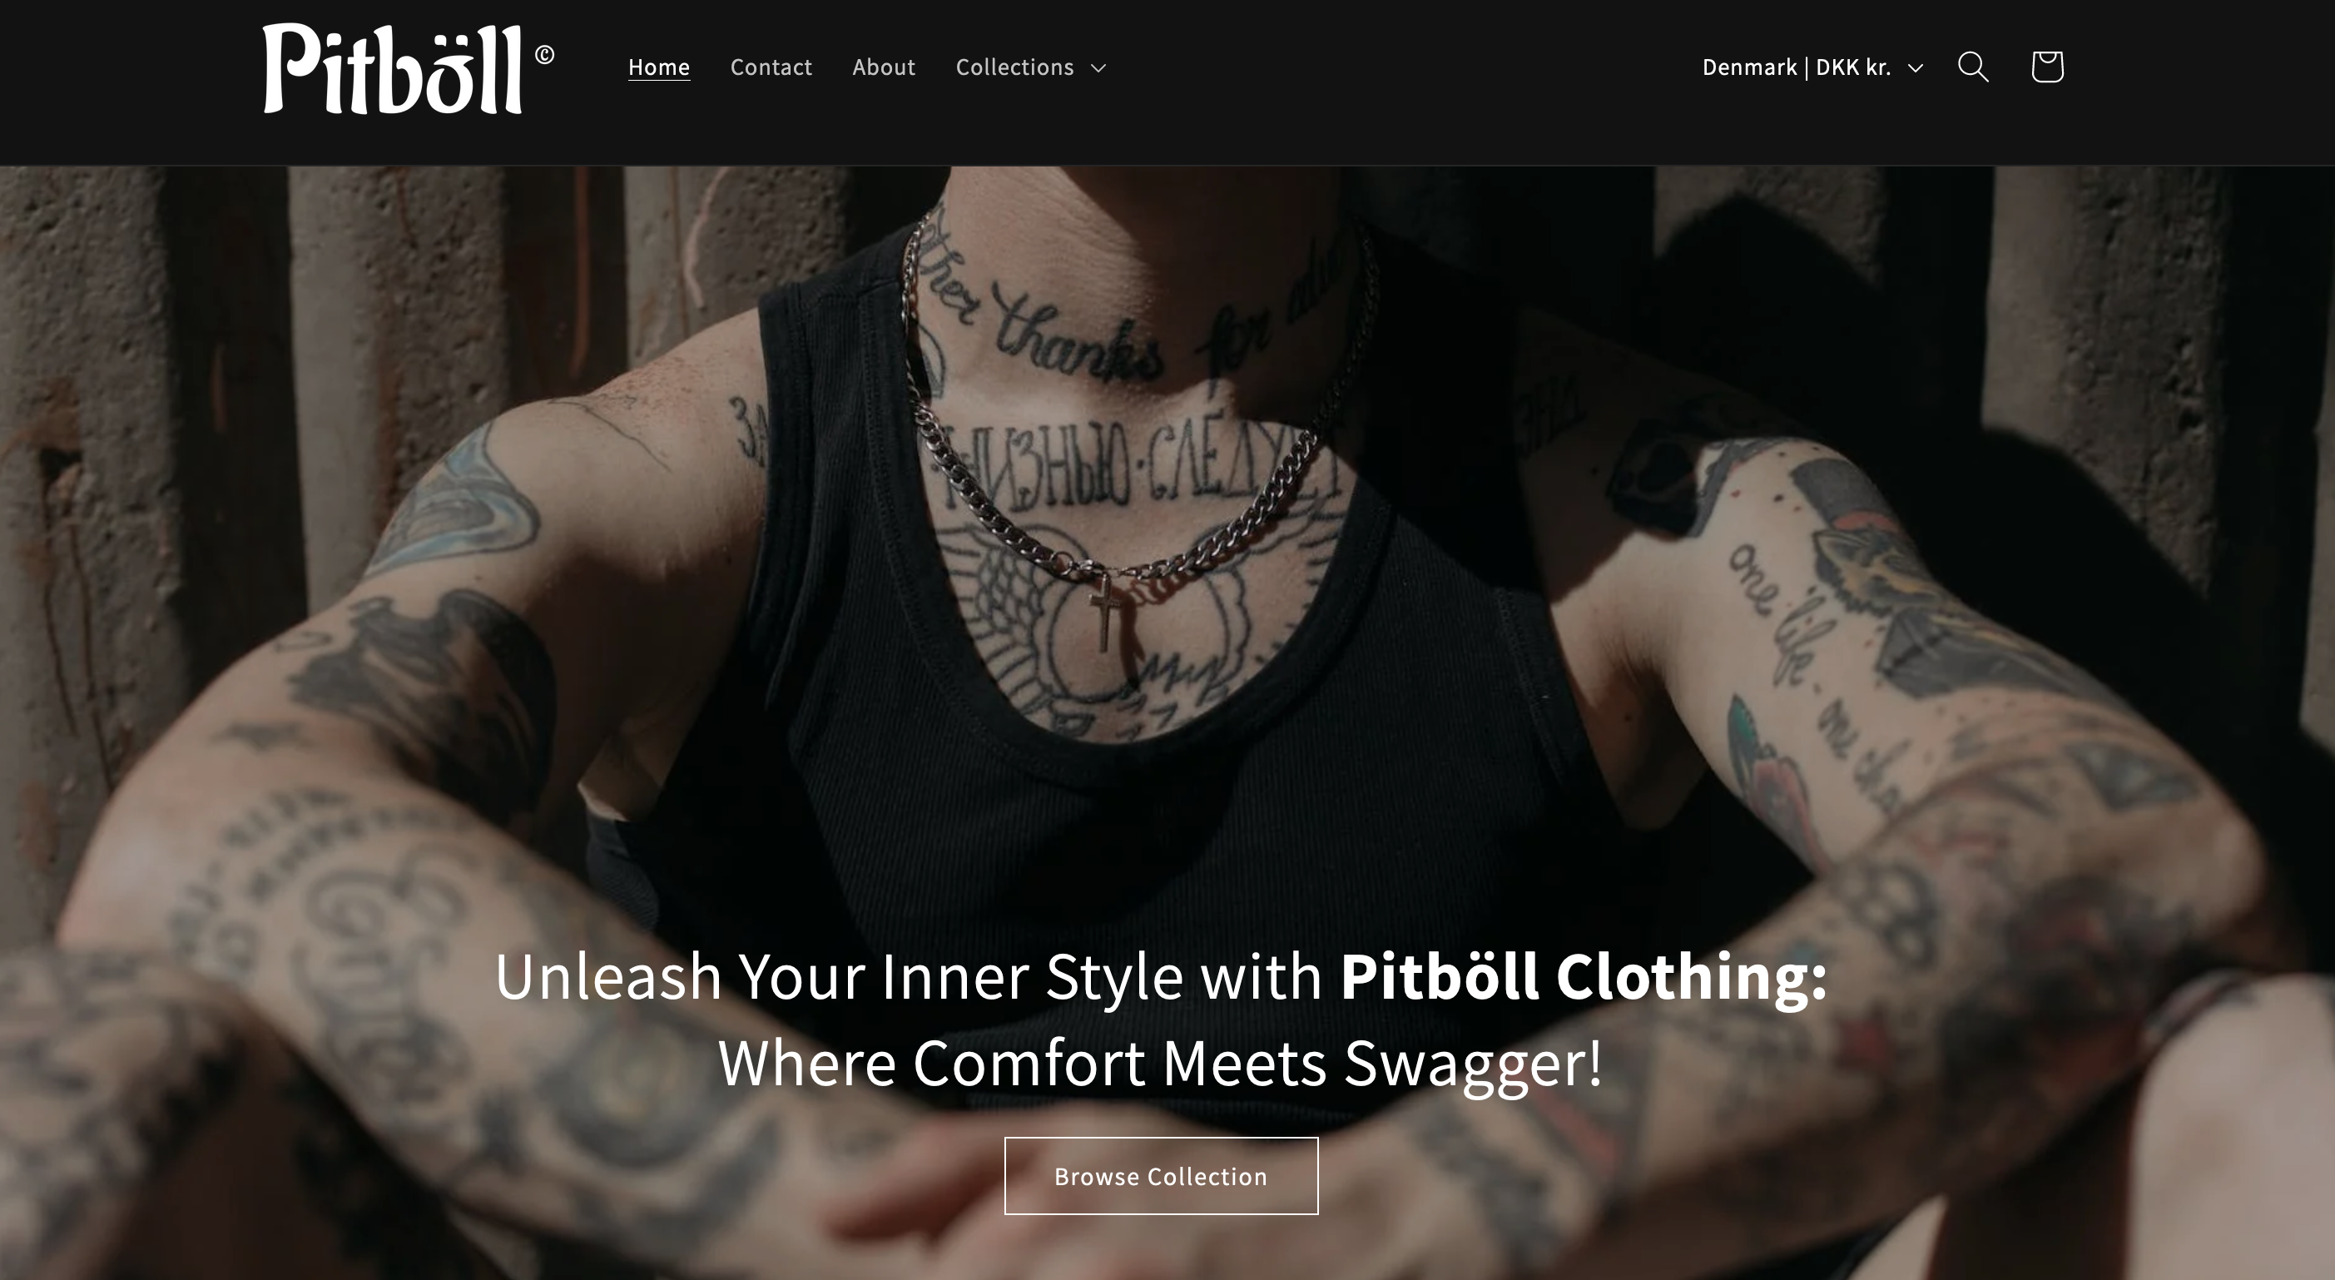Viewport: 2335px width, 1280px height.
Task: Open the shopping cart bag icon
Action: pyautogui.click(x=2047, y=67)
